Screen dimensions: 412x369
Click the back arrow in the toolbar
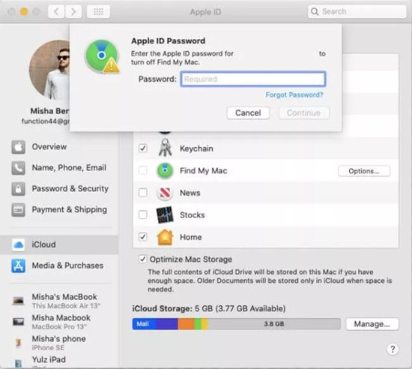click(56, 11)
